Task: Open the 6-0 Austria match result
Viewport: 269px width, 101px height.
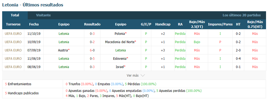Action: [92, 50]
